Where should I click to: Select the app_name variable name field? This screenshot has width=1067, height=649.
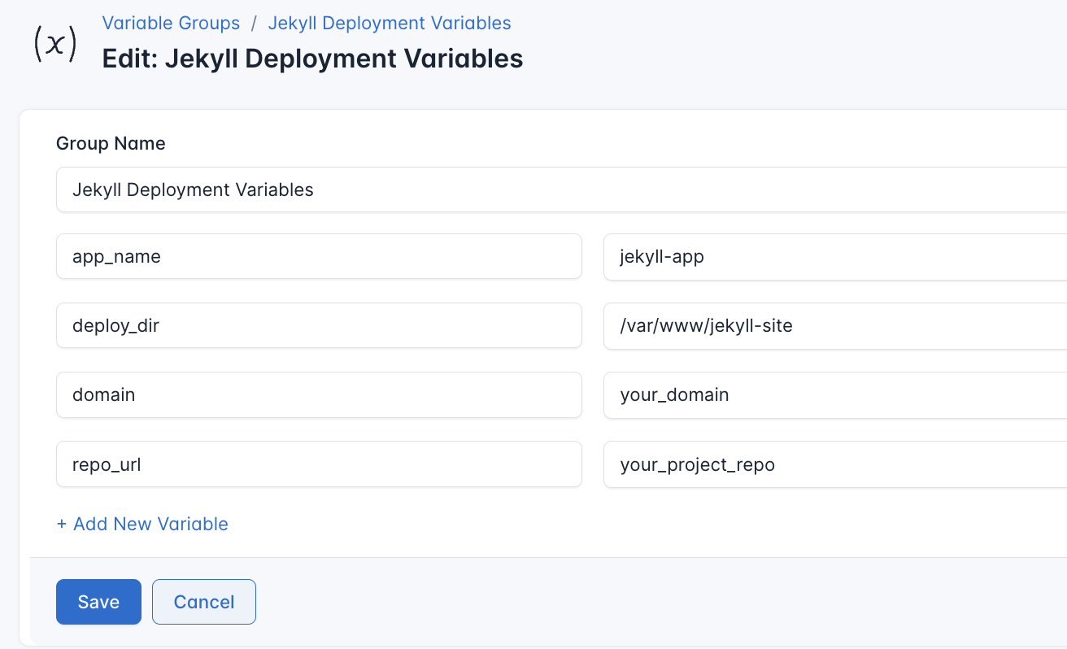click(x=317, y=256)
